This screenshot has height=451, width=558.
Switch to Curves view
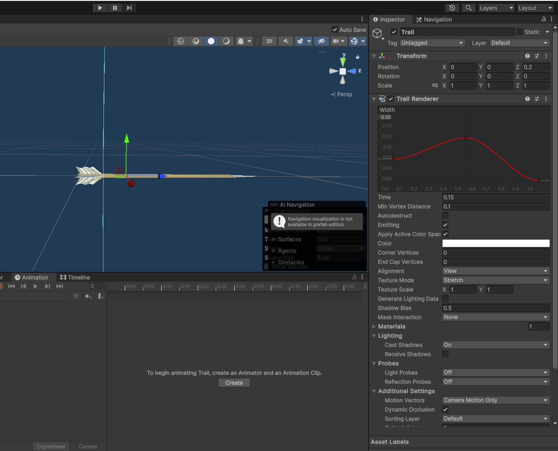coord(88,446)
